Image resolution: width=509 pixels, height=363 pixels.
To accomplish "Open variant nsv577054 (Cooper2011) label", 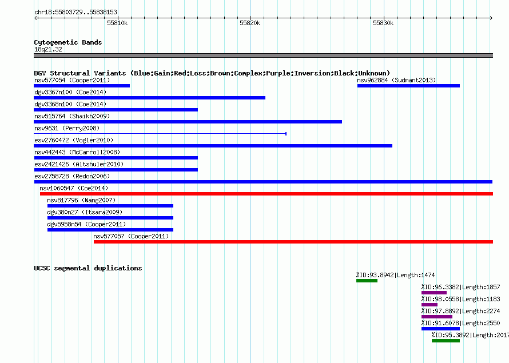I will 72,80.
